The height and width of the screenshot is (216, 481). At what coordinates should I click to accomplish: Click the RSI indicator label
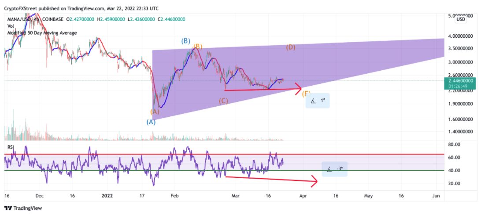11,147
